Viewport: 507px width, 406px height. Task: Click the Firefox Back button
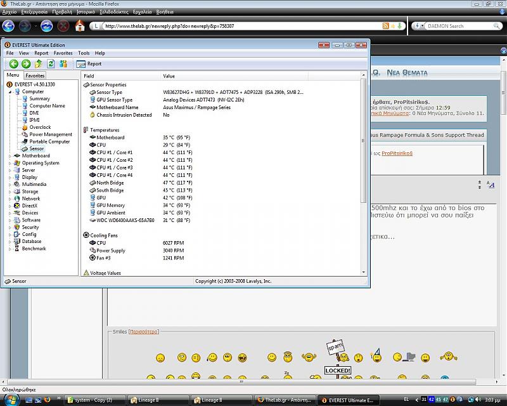(x=8, y=26)
